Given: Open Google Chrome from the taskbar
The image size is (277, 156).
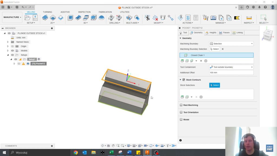Looking at the screenshot, I should coord(75,152).
